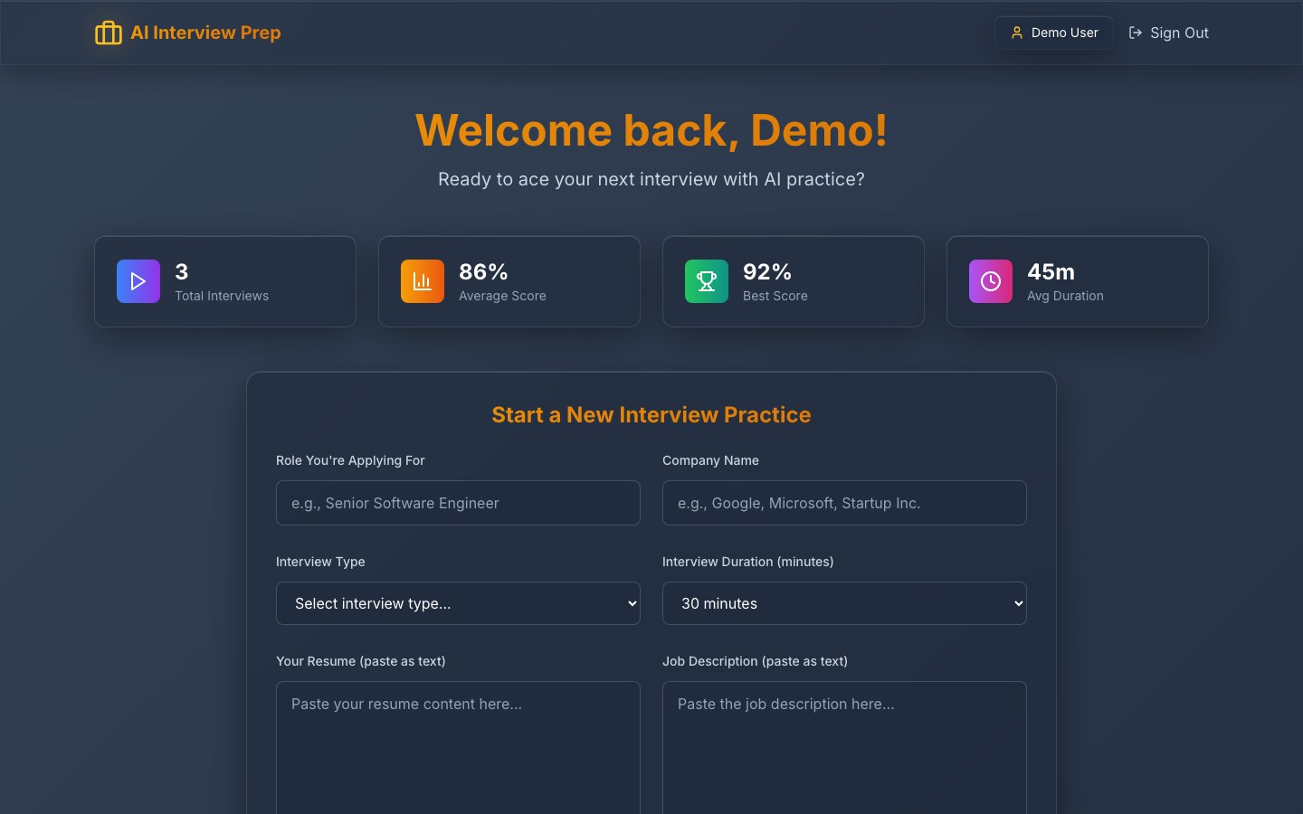This screenshot has height=814, width=1303.
Task: Click the Sign Out button
Action: coord(1168,33)
